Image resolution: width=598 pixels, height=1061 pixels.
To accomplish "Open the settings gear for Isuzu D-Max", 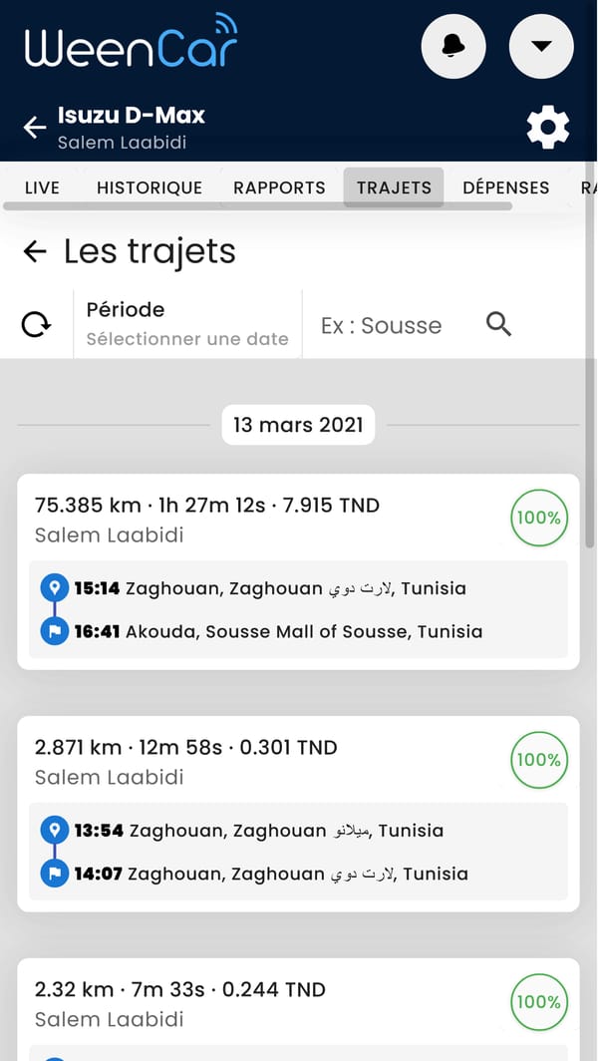I will [547, 128].
